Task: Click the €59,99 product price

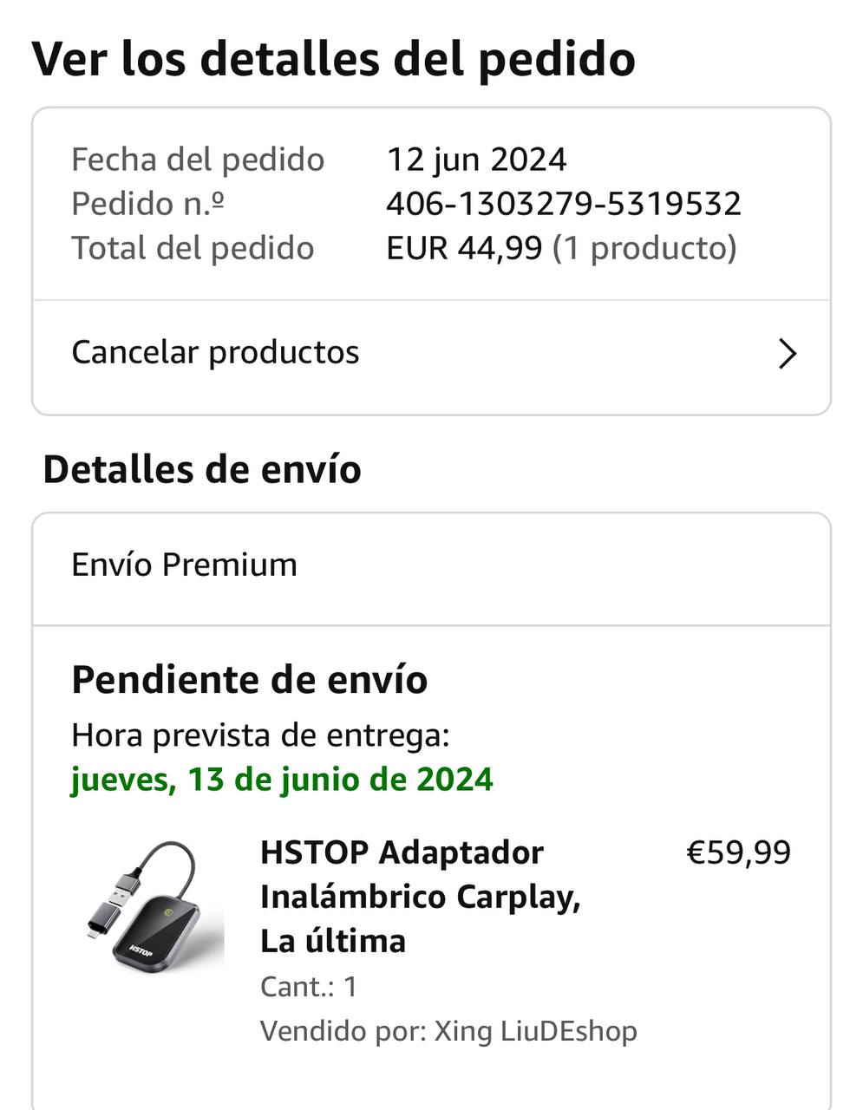Action: pos(738,852)
